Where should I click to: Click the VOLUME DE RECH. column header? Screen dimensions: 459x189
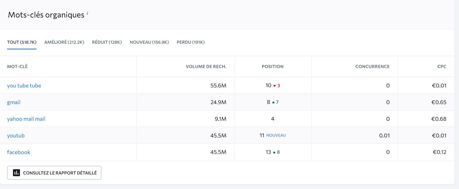point(206,67)
